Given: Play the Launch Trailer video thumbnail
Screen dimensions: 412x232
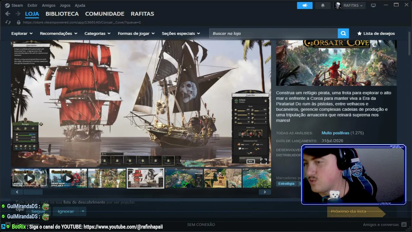Looking at the screenshot, I should tap(30, 178).
